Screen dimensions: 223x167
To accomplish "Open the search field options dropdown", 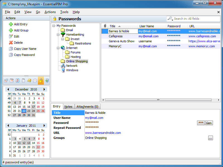I will [171, 19].
